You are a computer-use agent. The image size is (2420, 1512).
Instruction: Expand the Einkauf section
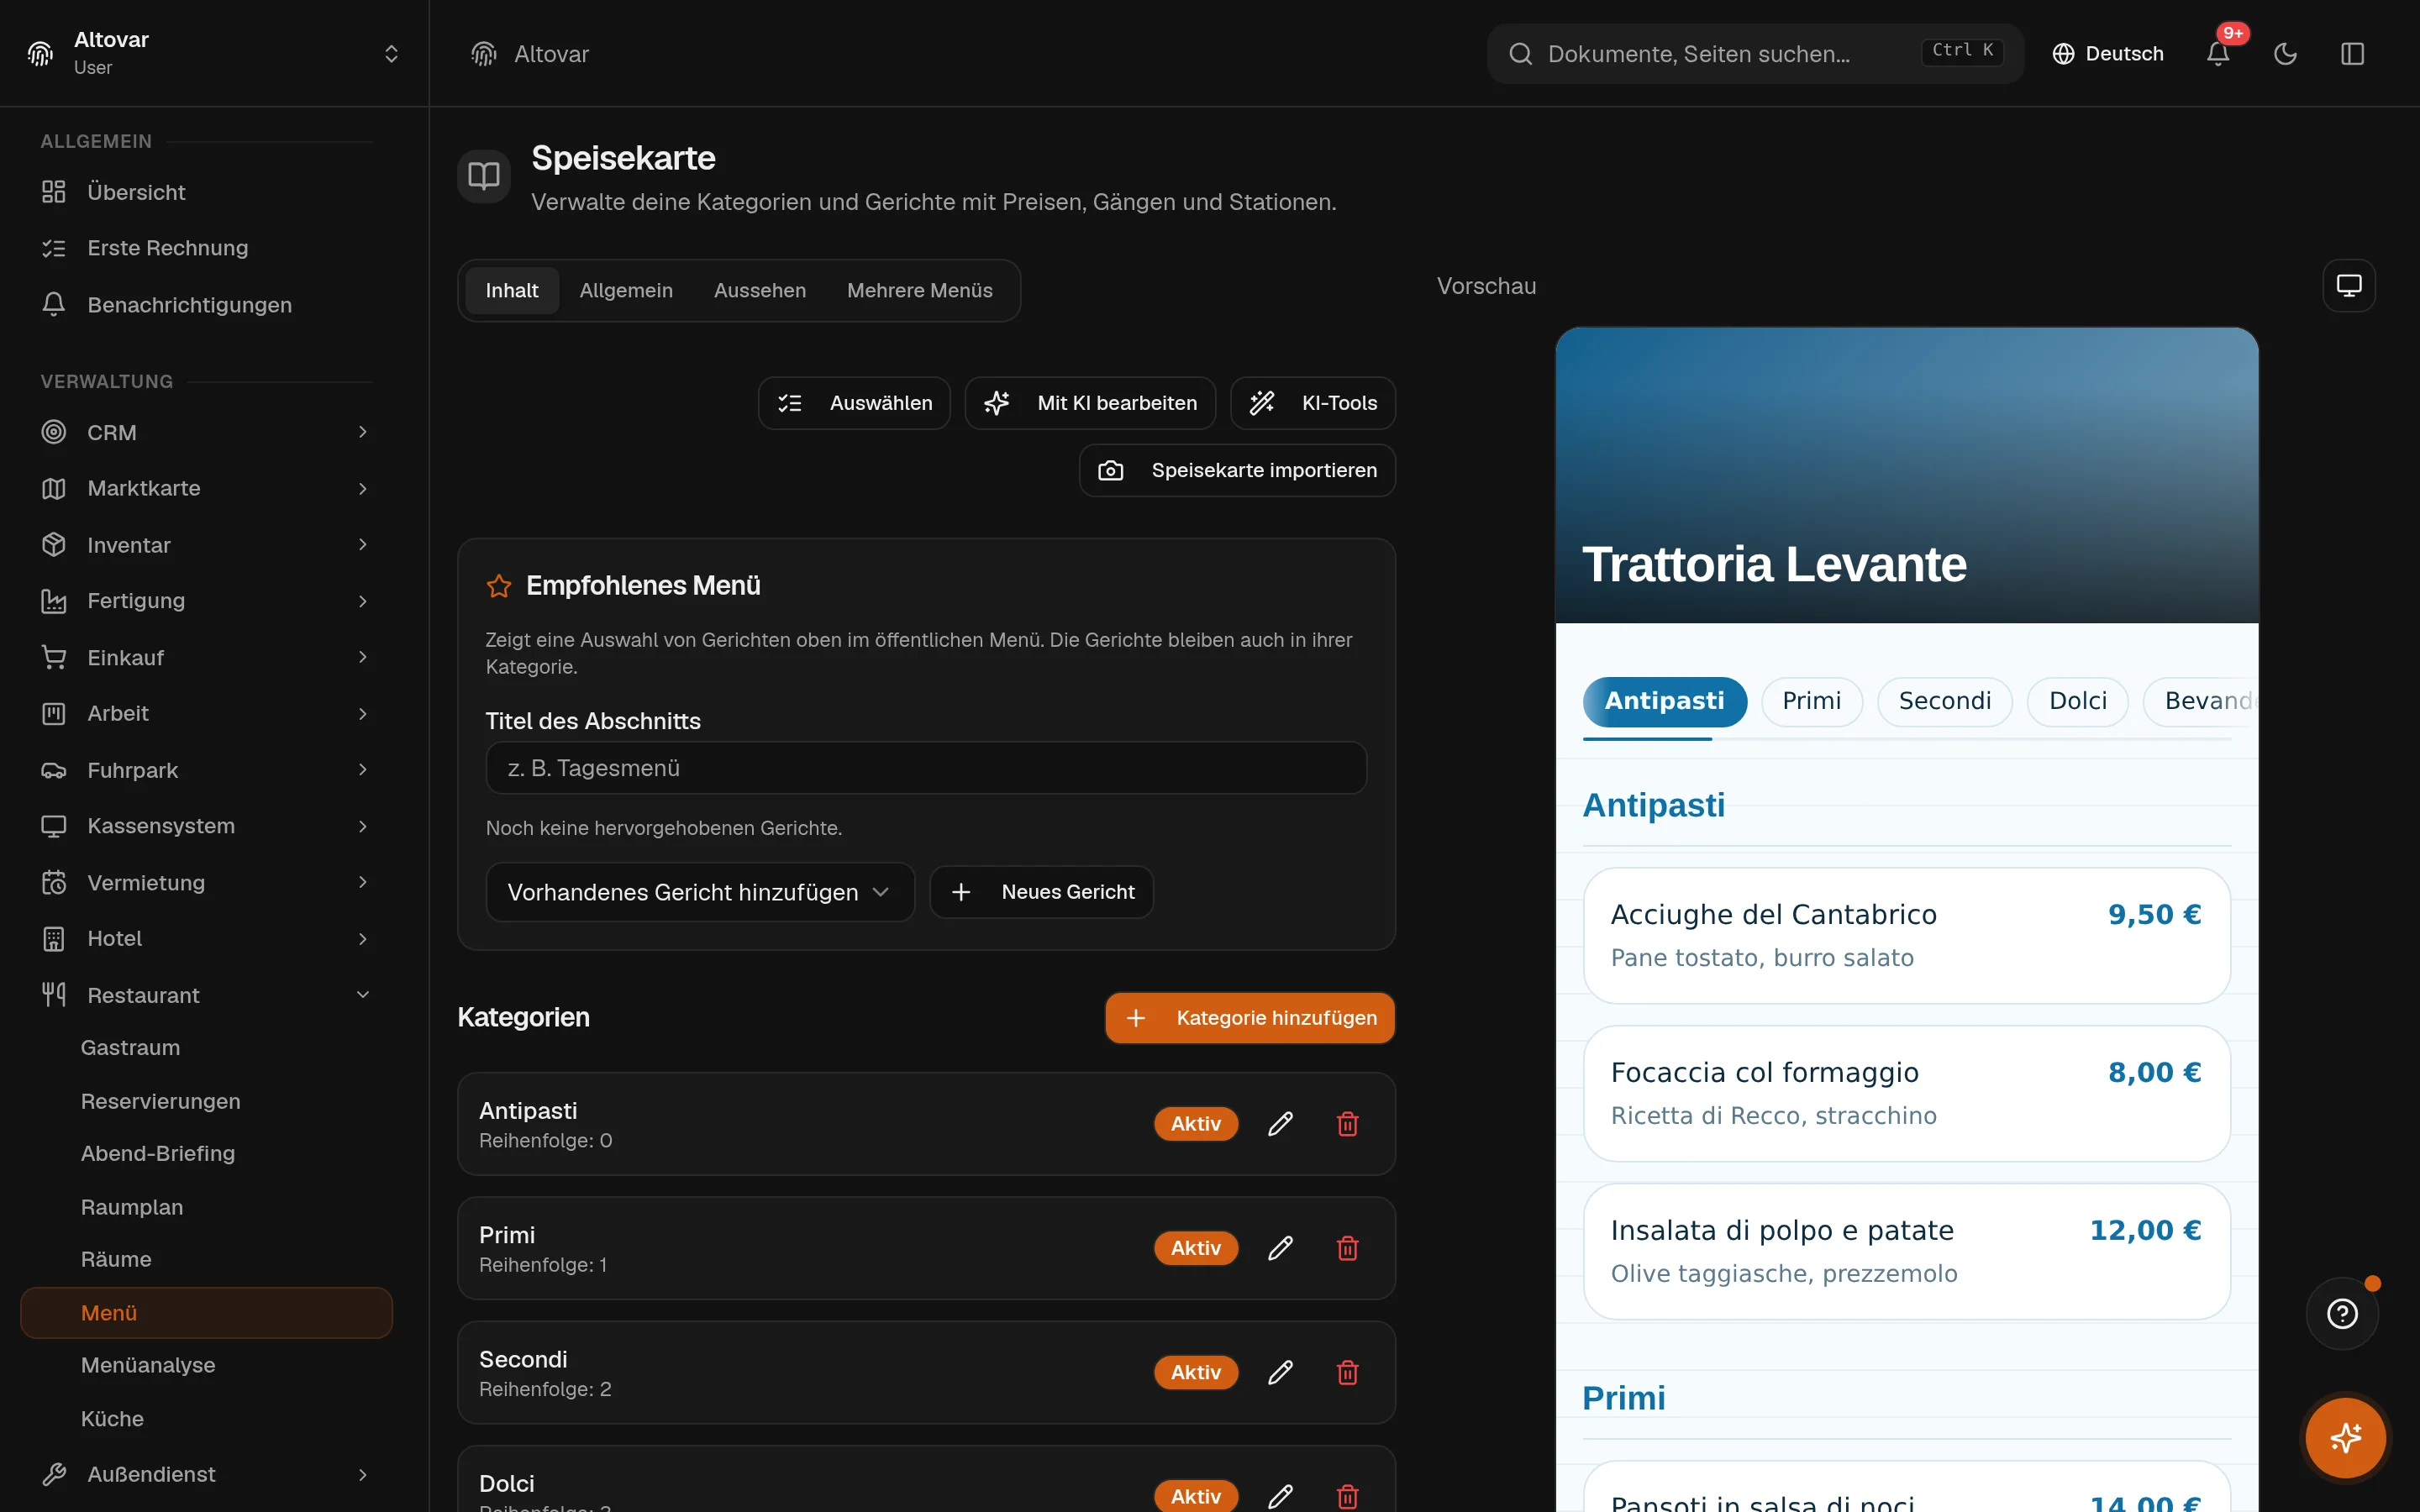206,658
